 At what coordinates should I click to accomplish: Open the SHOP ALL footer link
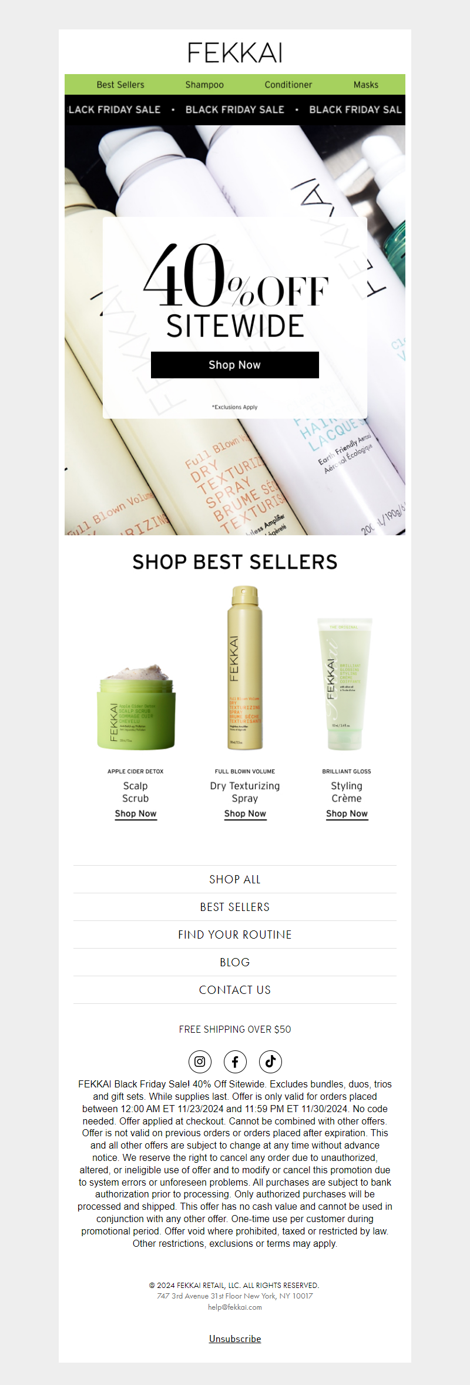(x=235, y=879)
